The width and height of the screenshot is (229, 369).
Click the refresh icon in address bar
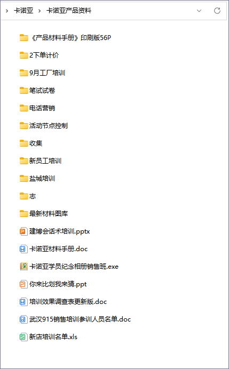click(217, 11)
